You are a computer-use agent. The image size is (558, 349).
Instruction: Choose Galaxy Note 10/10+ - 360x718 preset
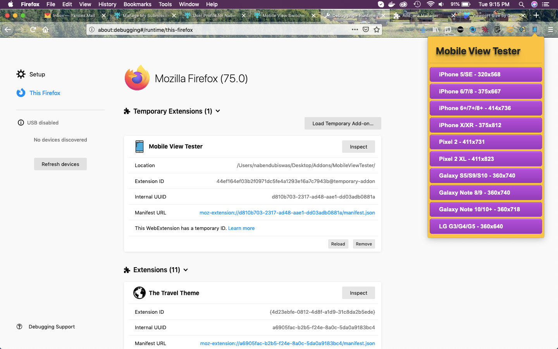486,209
